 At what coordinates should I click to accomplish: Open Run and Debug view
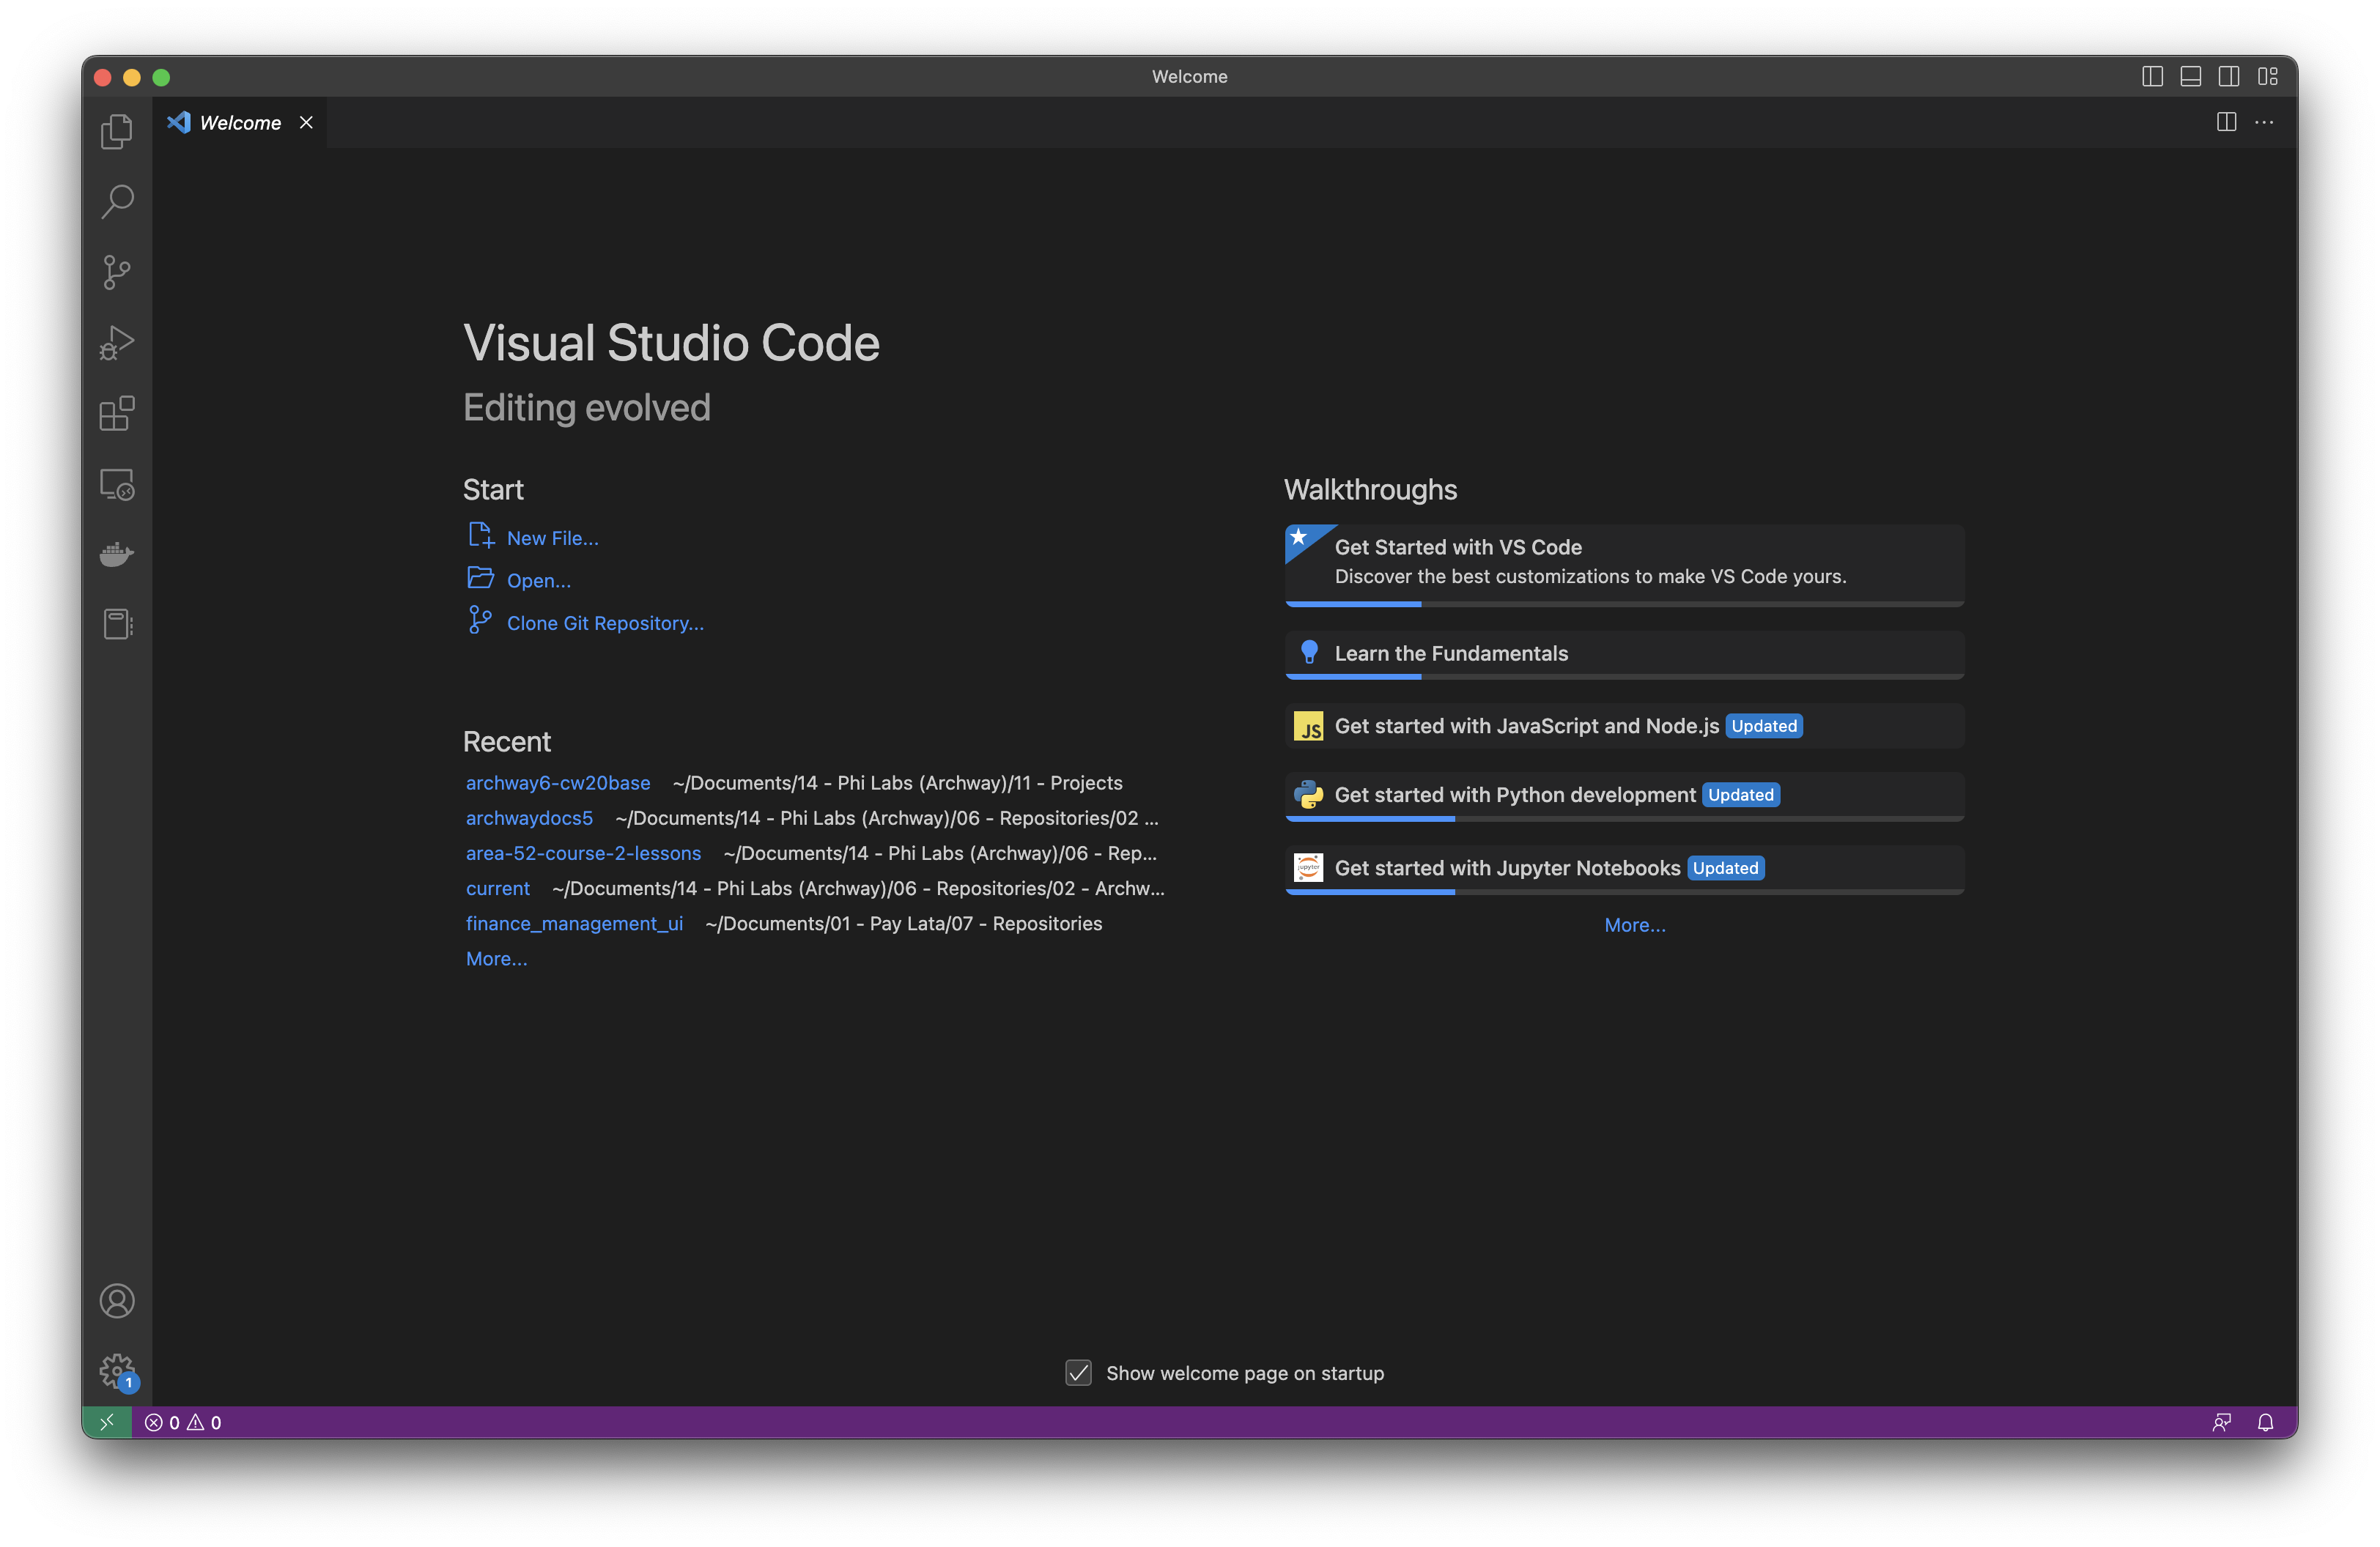pyautogui.click(x=117, y=343)
